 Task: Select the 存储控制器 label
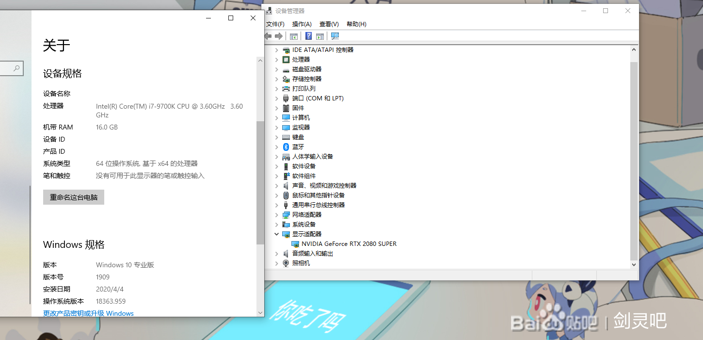click(x=307, y=79)
